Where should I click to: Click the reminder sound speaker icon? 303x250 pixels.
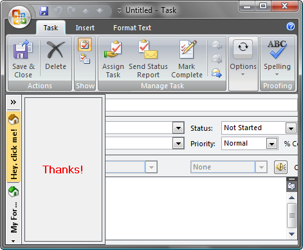click(280, 167)
